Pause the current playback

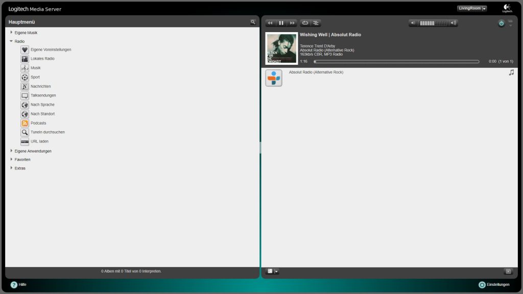tap(281, 23)
